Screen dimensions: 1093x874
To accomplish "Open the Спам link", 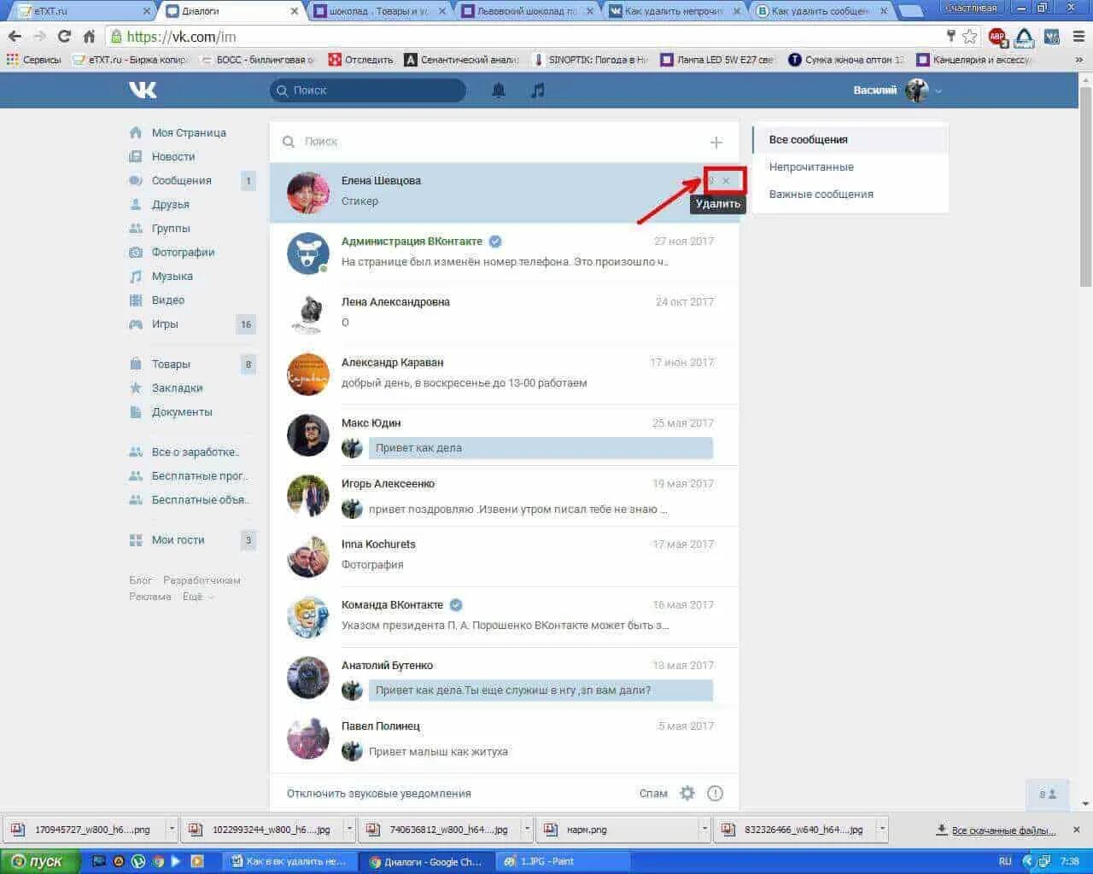I will (653, 793).
